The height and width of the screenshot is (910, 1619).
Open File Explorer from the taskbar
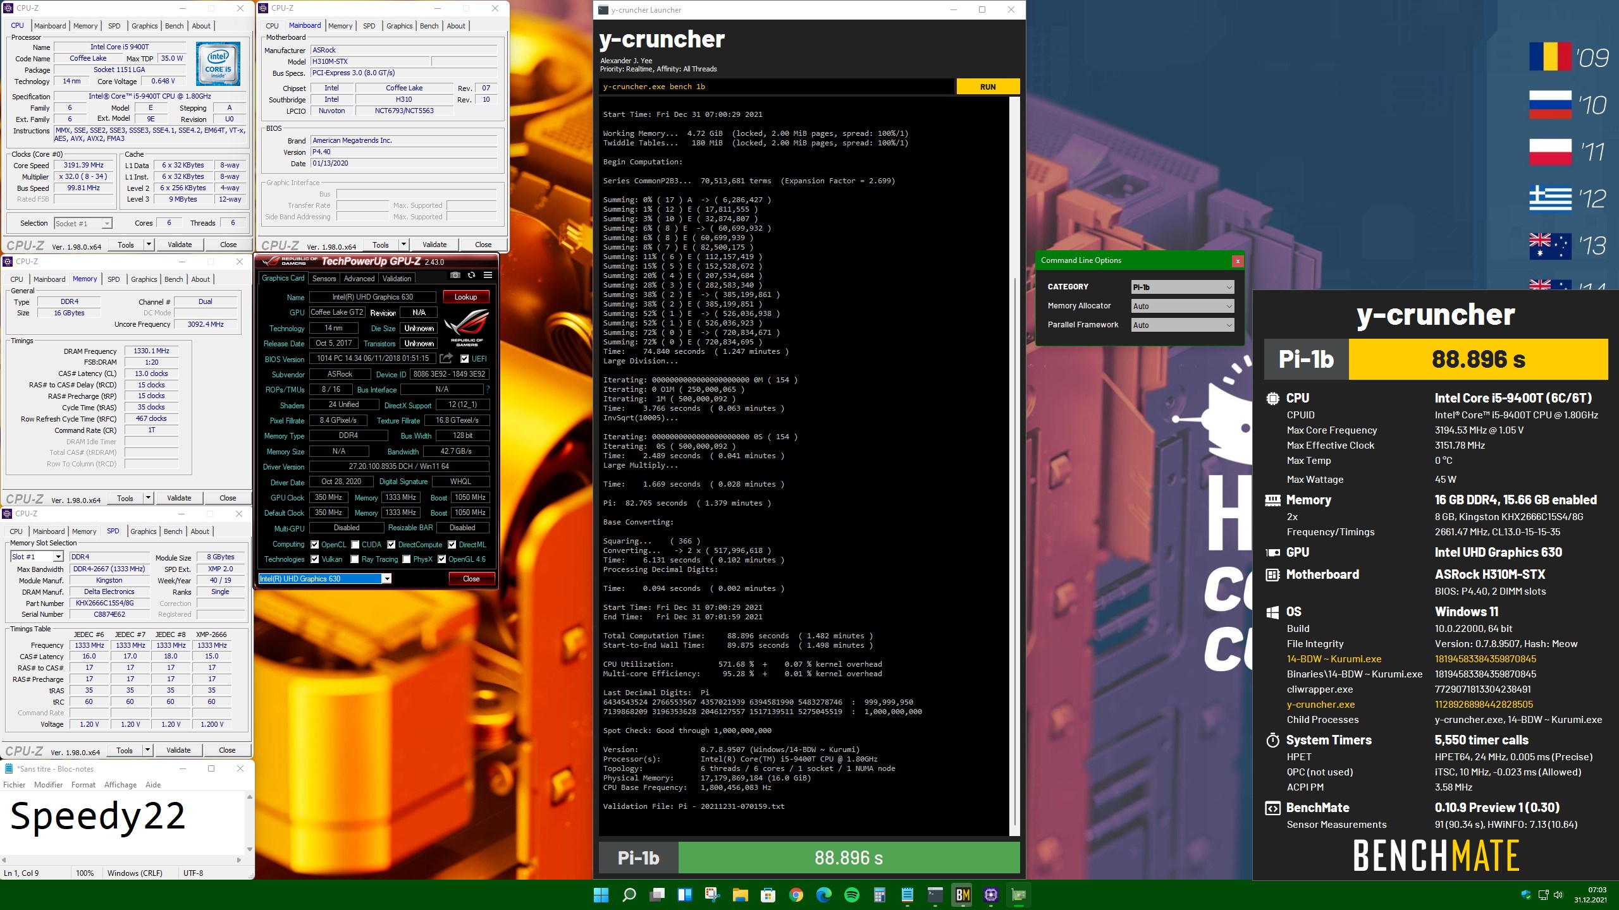741,895
